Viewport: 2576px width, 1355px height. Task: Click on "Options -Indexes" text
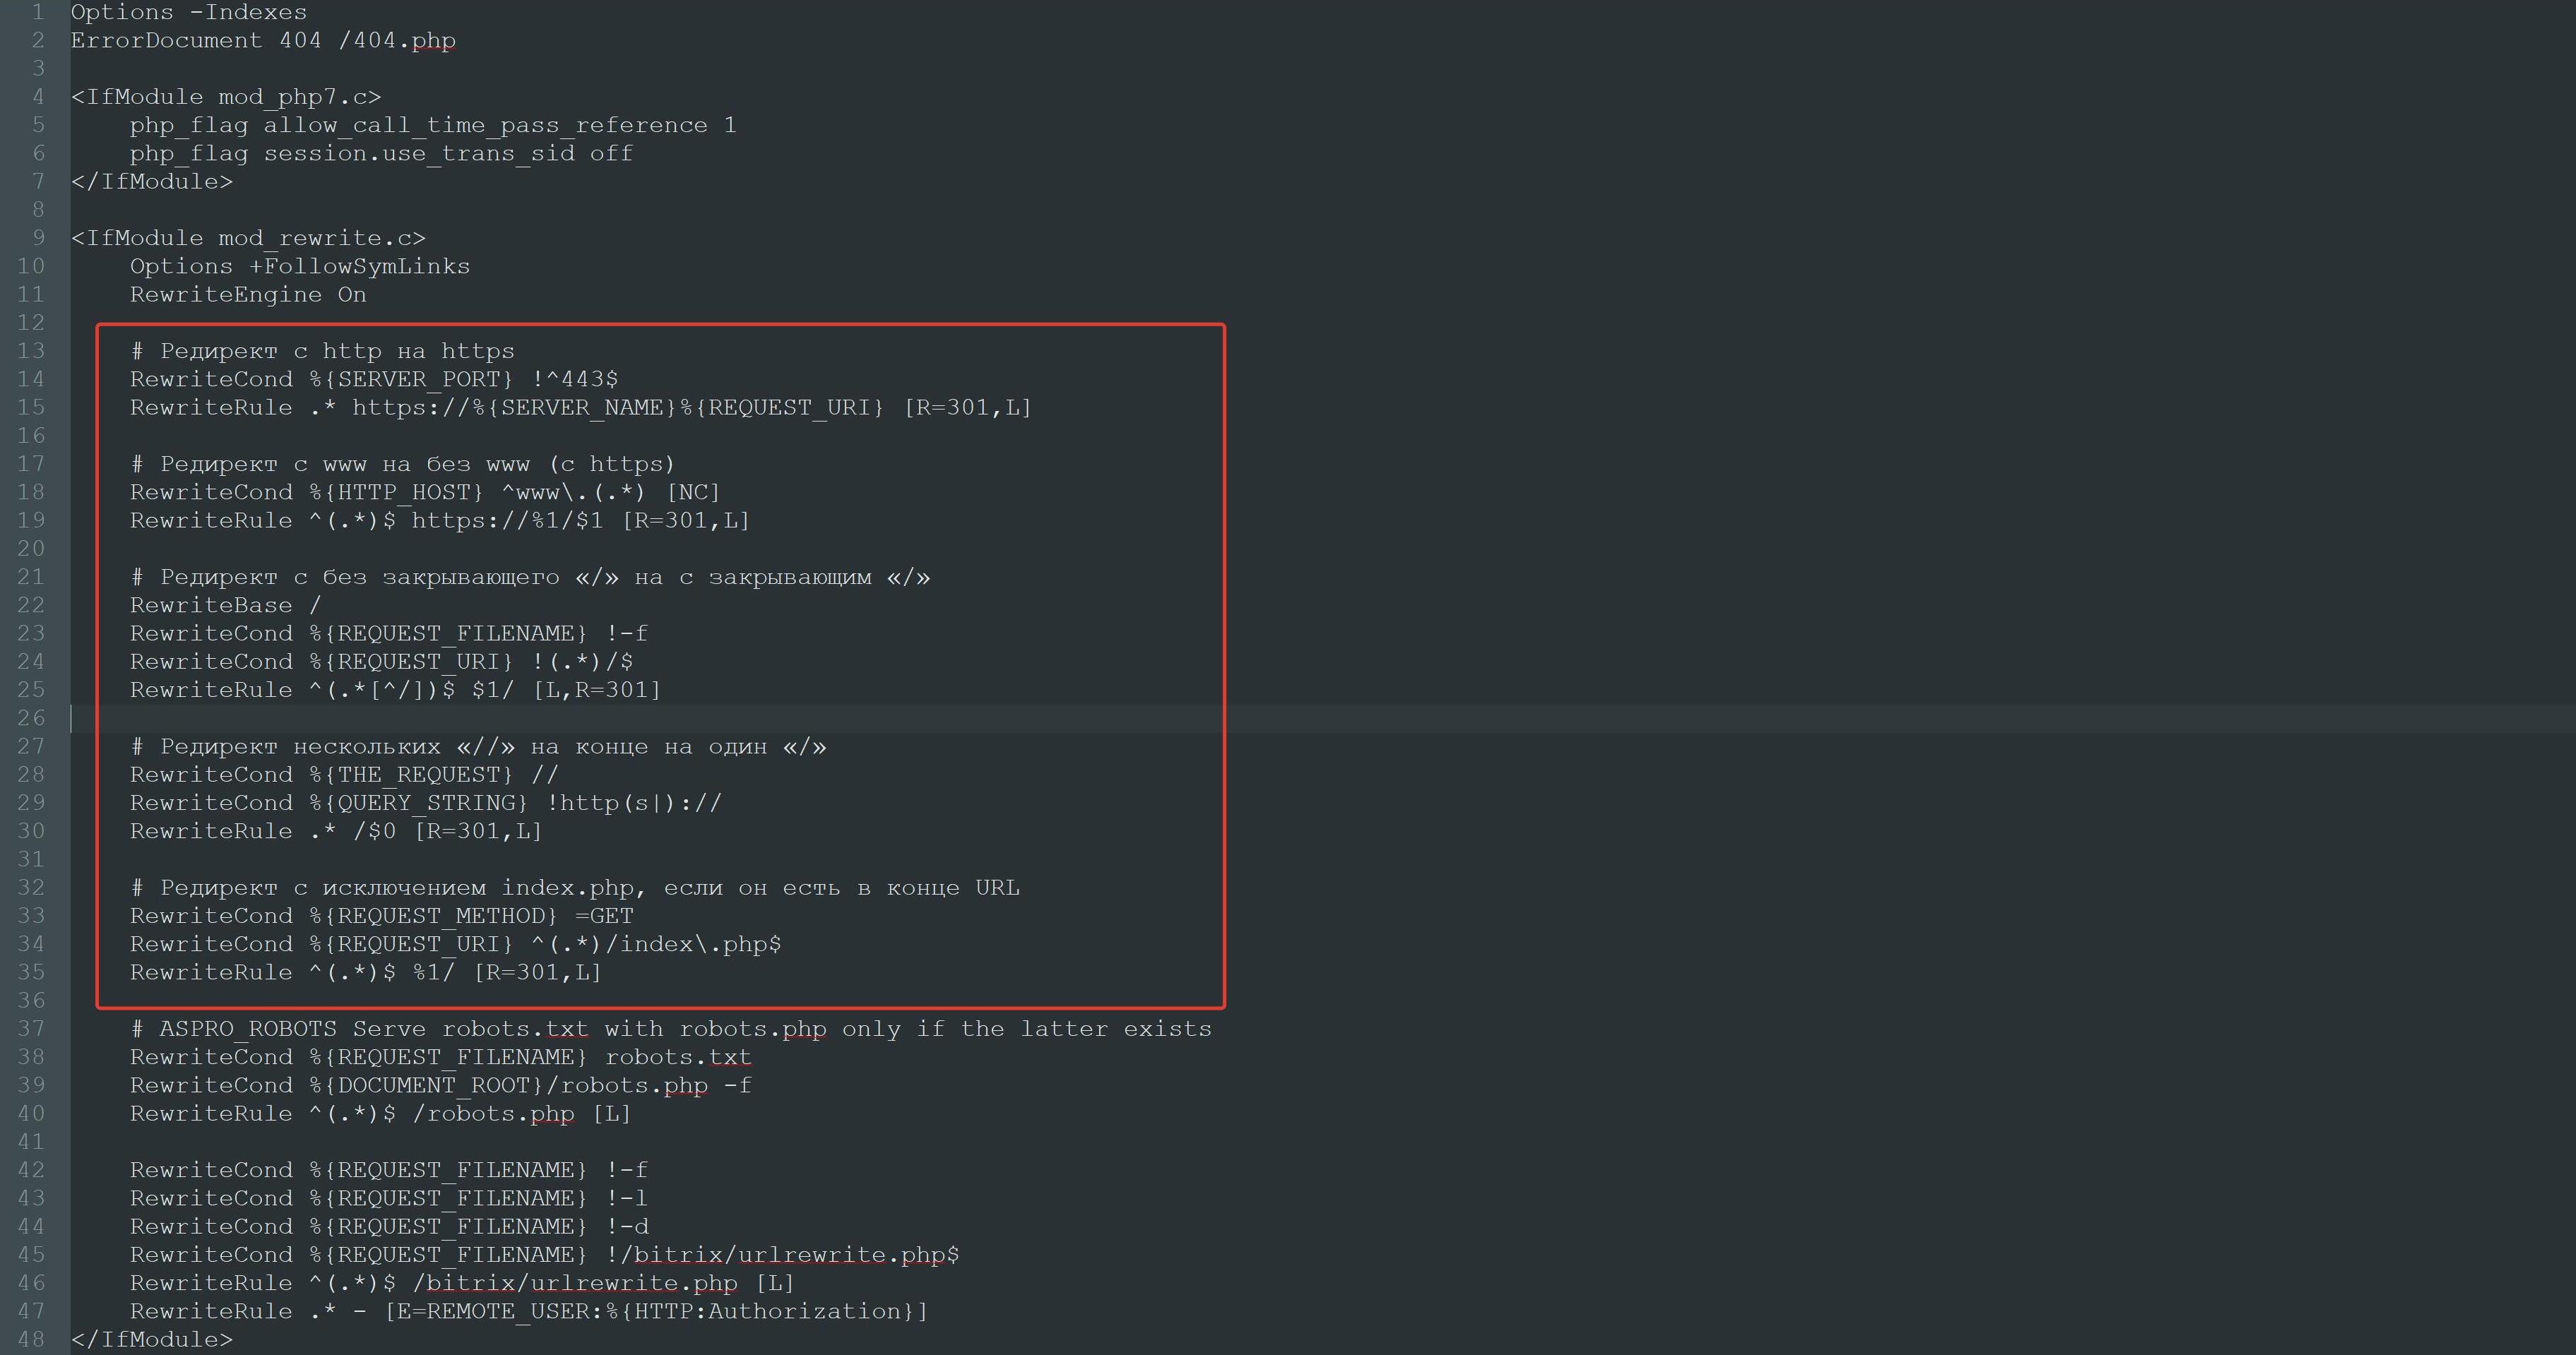(x=188, y=12)
